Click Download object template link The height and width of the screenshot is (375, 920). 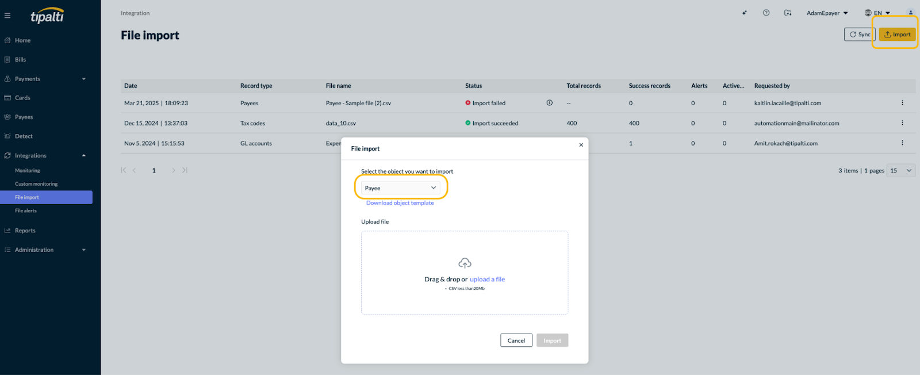point(400,203)
